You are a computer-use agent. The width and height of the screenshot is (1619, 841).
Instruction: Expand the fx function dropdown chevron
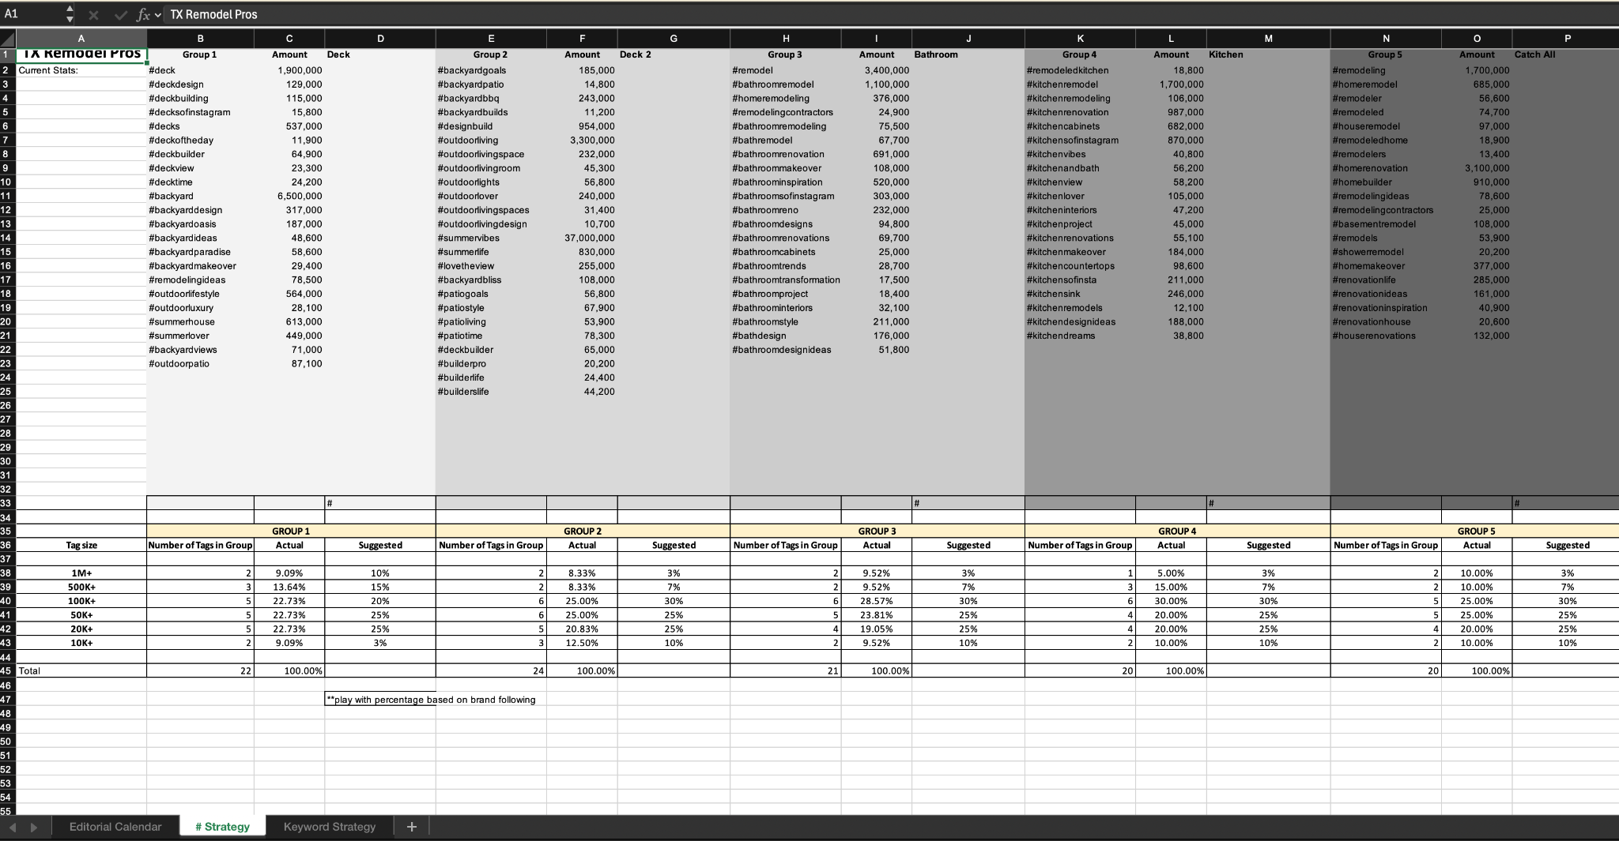(158, 15)
